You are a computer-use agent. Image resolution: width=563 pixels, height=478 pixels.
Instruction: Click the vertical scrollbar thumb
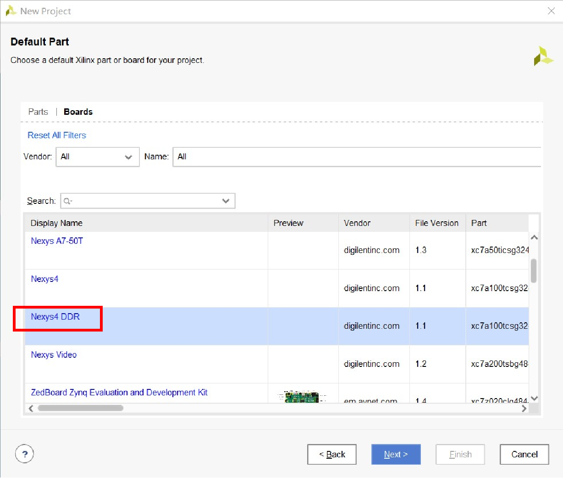point(534,271)
